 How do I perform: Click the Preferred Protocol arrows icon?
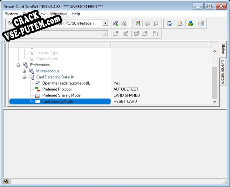37,89
